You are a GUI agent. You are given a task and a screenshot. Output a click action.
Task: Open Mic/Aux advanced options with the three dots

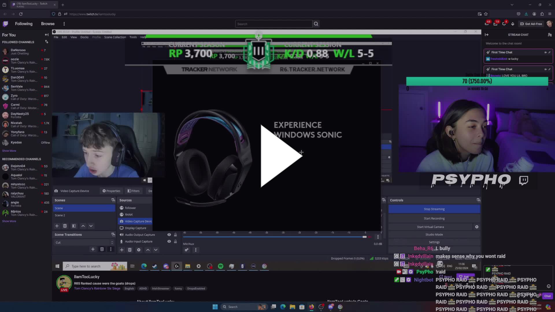click(196, 250)
